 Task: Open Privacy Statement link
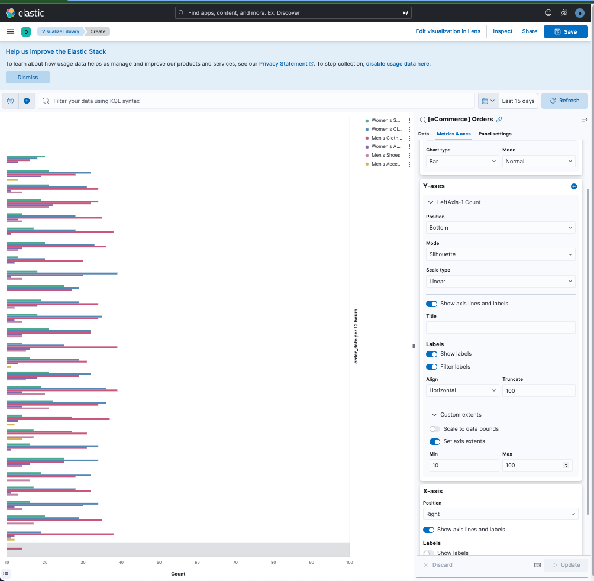pyautogui.click(x=286, y=64)
